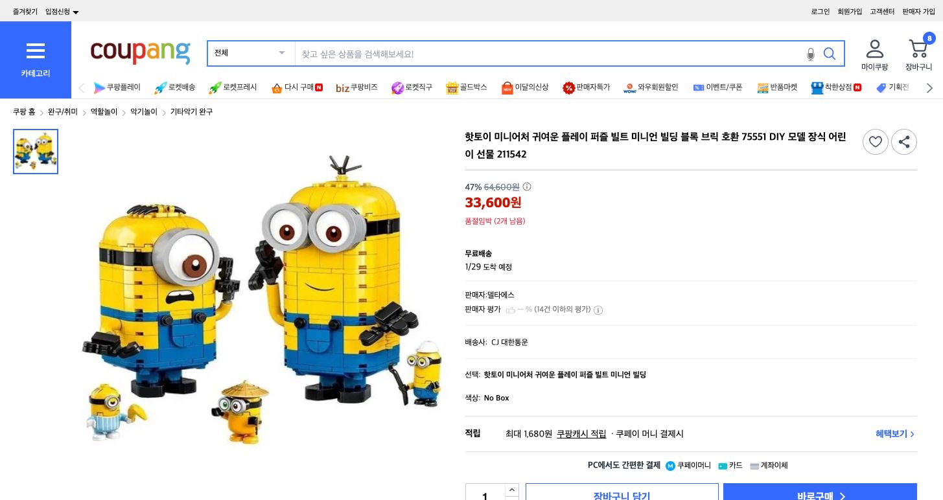The width and height of the screenshot is (943, 500).
Task: Open the 전체 search category dropdown
Action: [250, 53]
